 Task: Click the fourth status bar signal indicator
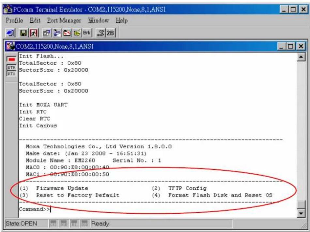point(85,223)
